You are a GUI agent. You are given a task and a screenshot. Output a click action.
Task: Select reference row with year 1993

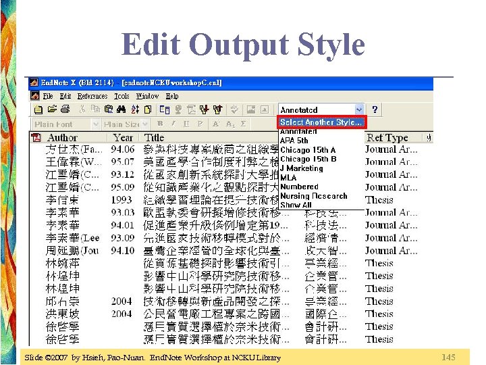pos(232,200)
